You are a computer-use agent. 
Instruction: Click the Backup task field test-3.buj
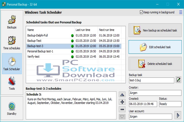point(152,80)
